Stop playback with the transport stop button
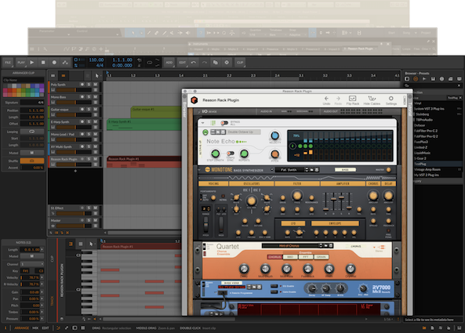Viewport: 465px width, 333px height. point(43,63)
